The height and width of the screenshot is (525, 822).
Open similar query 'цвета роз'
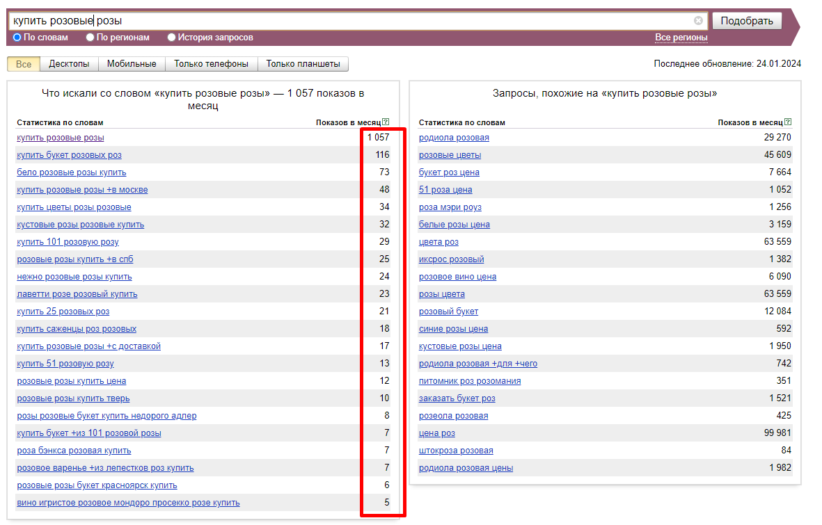coord(438,241)
